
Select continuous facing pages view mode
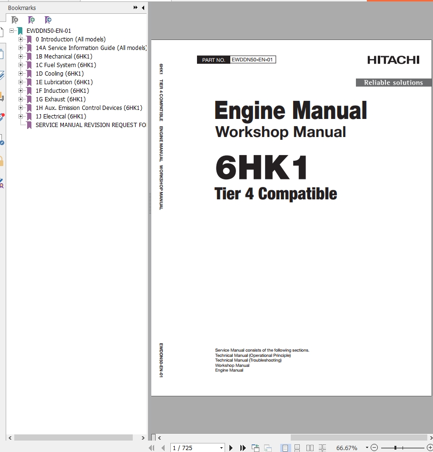click(x=322, y=448)
